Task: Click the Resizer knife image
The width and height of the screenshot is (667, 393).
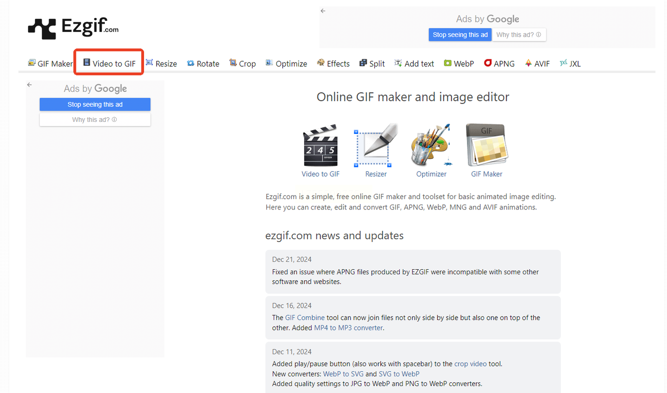Action: point(376,145)
